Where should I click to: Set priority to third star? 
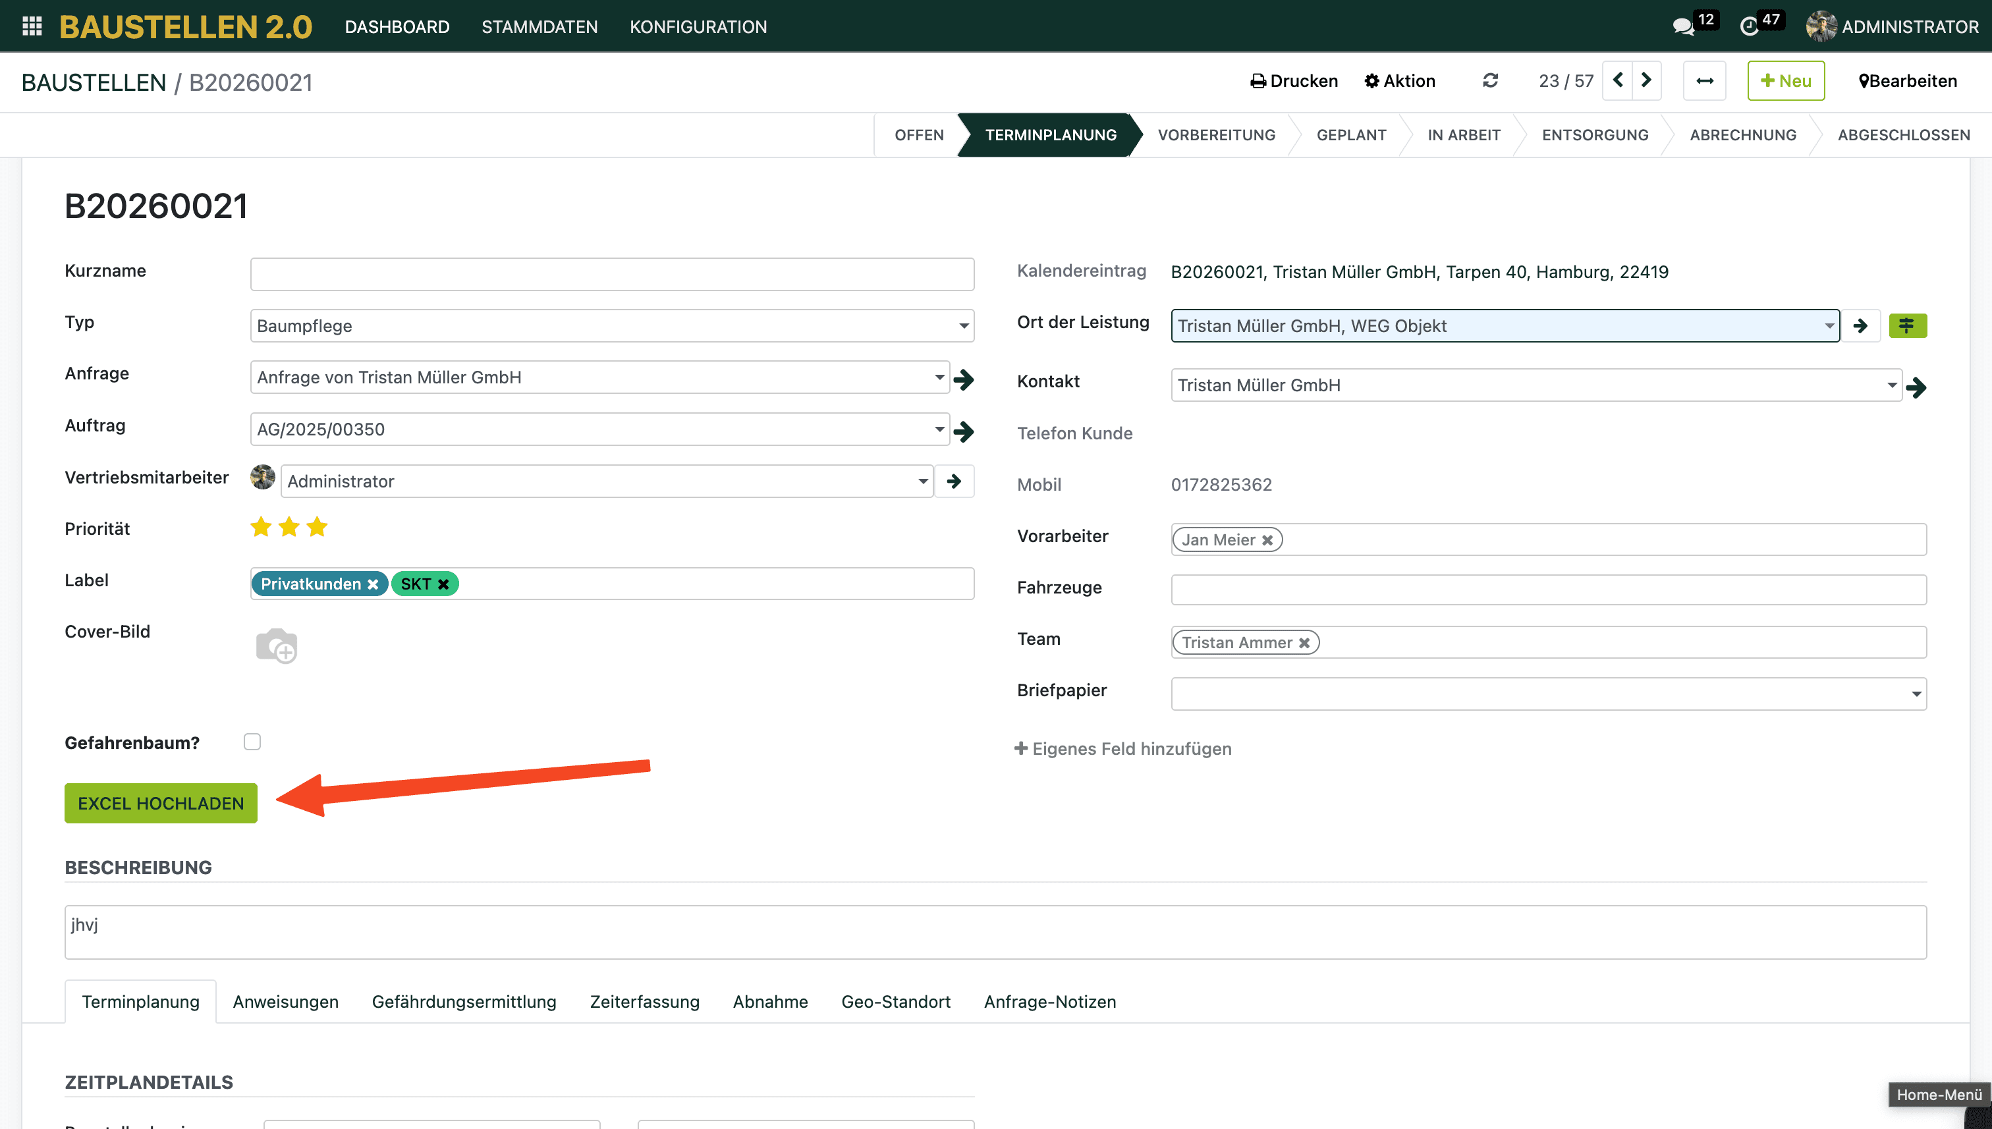[x=316, y=527]
